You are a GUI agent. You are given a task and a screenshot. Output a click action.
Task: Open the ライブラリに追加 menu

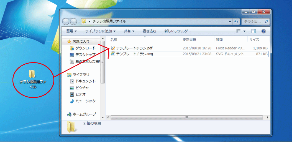(x=100, y=31)
